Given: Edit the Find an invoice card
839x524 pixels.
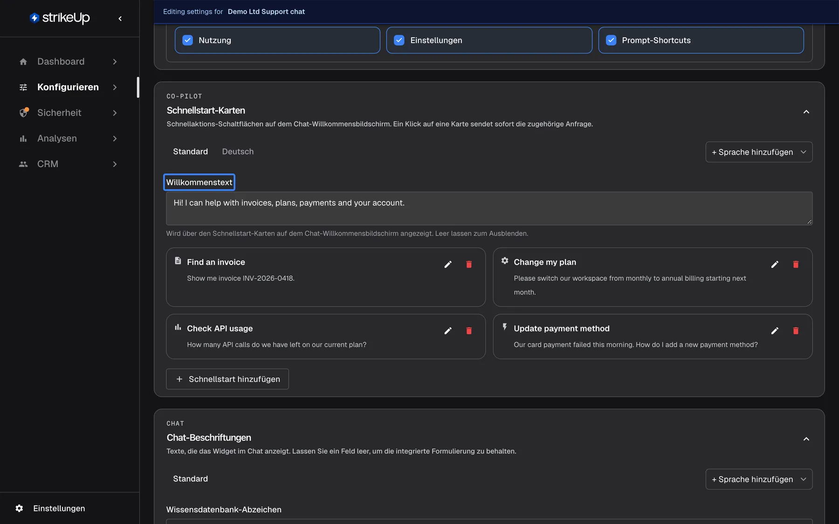Looking at the screenshot, I should (448, 265).
